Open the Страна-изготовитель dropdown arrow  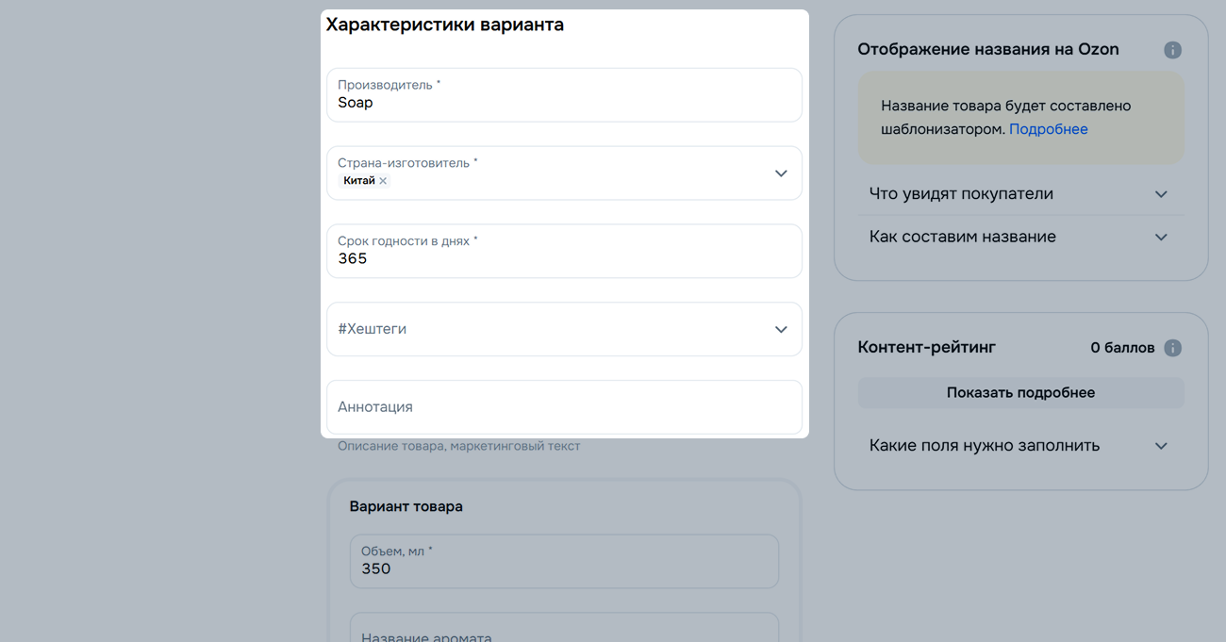coord(780,173)
